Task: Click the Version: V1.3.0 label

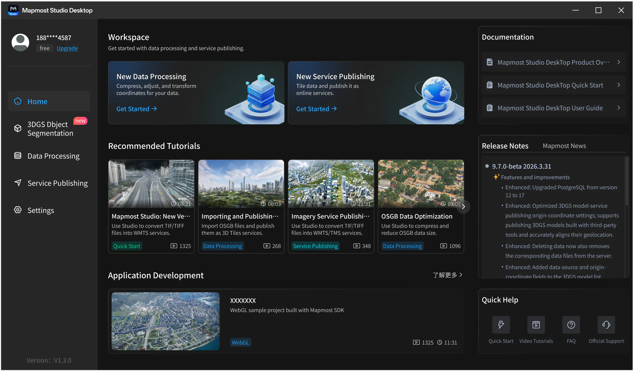Action: (x=49, y=360)
